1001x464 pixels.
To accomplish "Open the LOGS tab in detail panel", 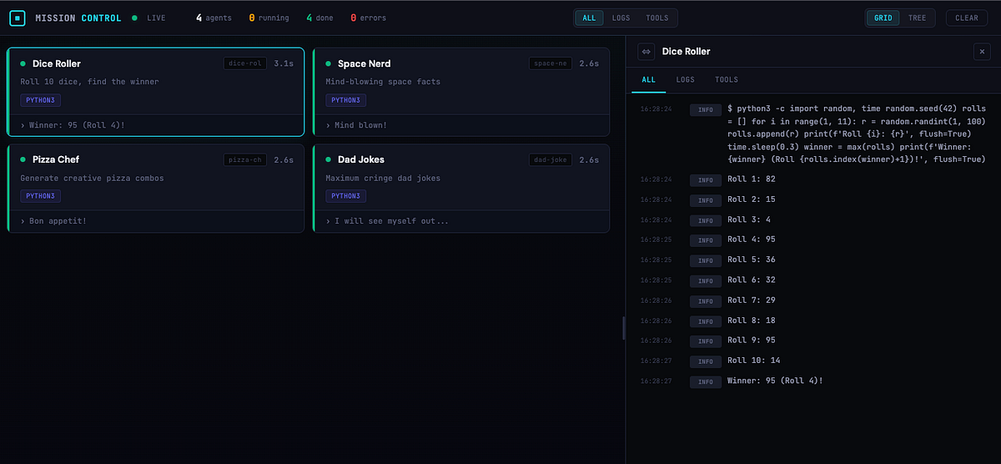I will (x=685, y=79).
